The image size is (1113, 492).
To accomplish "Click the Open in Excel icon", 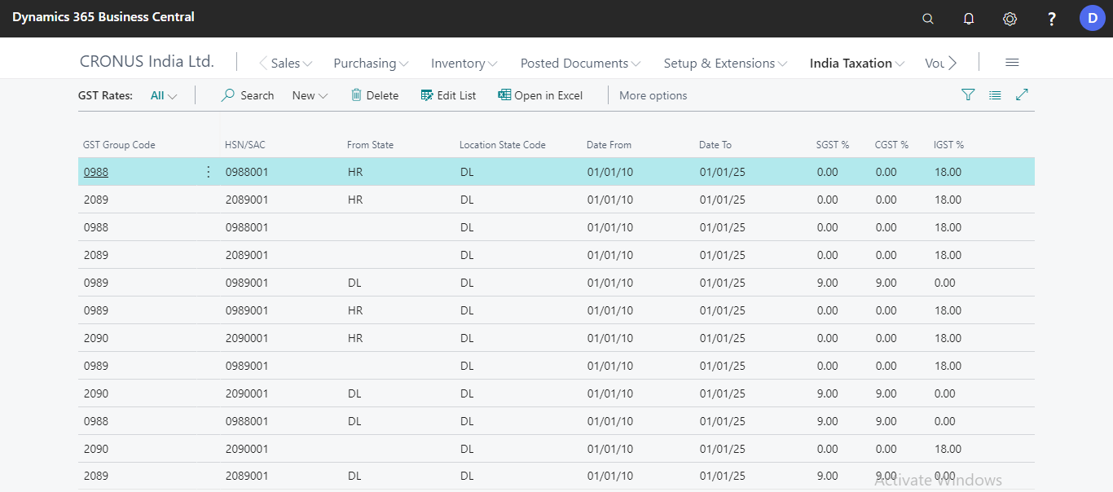I will click(x=503, y=94).
